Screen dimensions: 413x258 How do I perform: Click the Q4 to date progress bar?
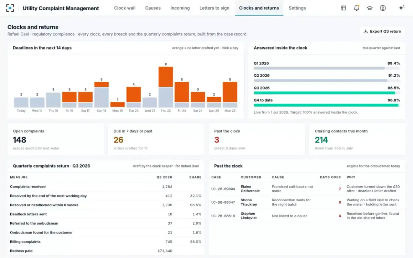[327, 105]
